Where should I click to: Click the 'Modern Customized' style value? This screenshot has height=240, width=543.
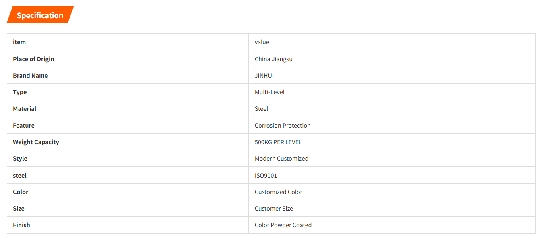click(x=281, y=159)
